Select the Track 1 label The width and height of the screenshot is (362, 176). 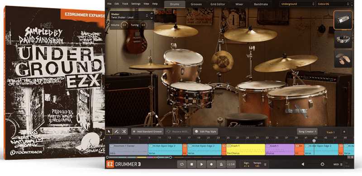(330, 132)
